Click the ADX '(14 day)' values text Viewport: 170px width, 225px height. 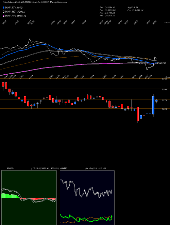[x=96, y=168]
